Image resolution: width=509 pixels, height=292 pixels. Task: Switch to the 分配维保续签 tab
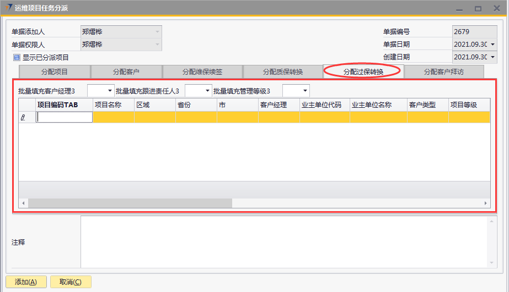pyautogui.click(x=203, y=71)
